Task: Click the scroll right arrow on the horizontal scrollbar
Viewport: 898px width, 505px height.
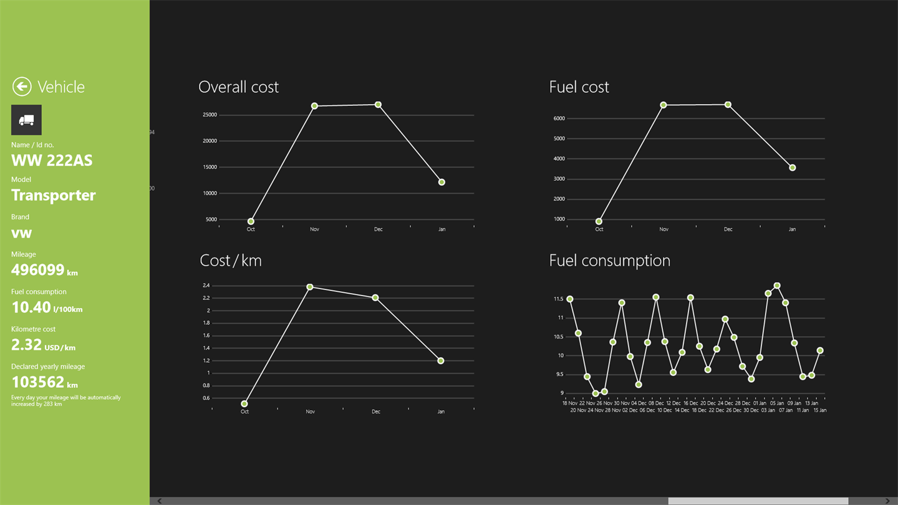Action: click(888, 501)
